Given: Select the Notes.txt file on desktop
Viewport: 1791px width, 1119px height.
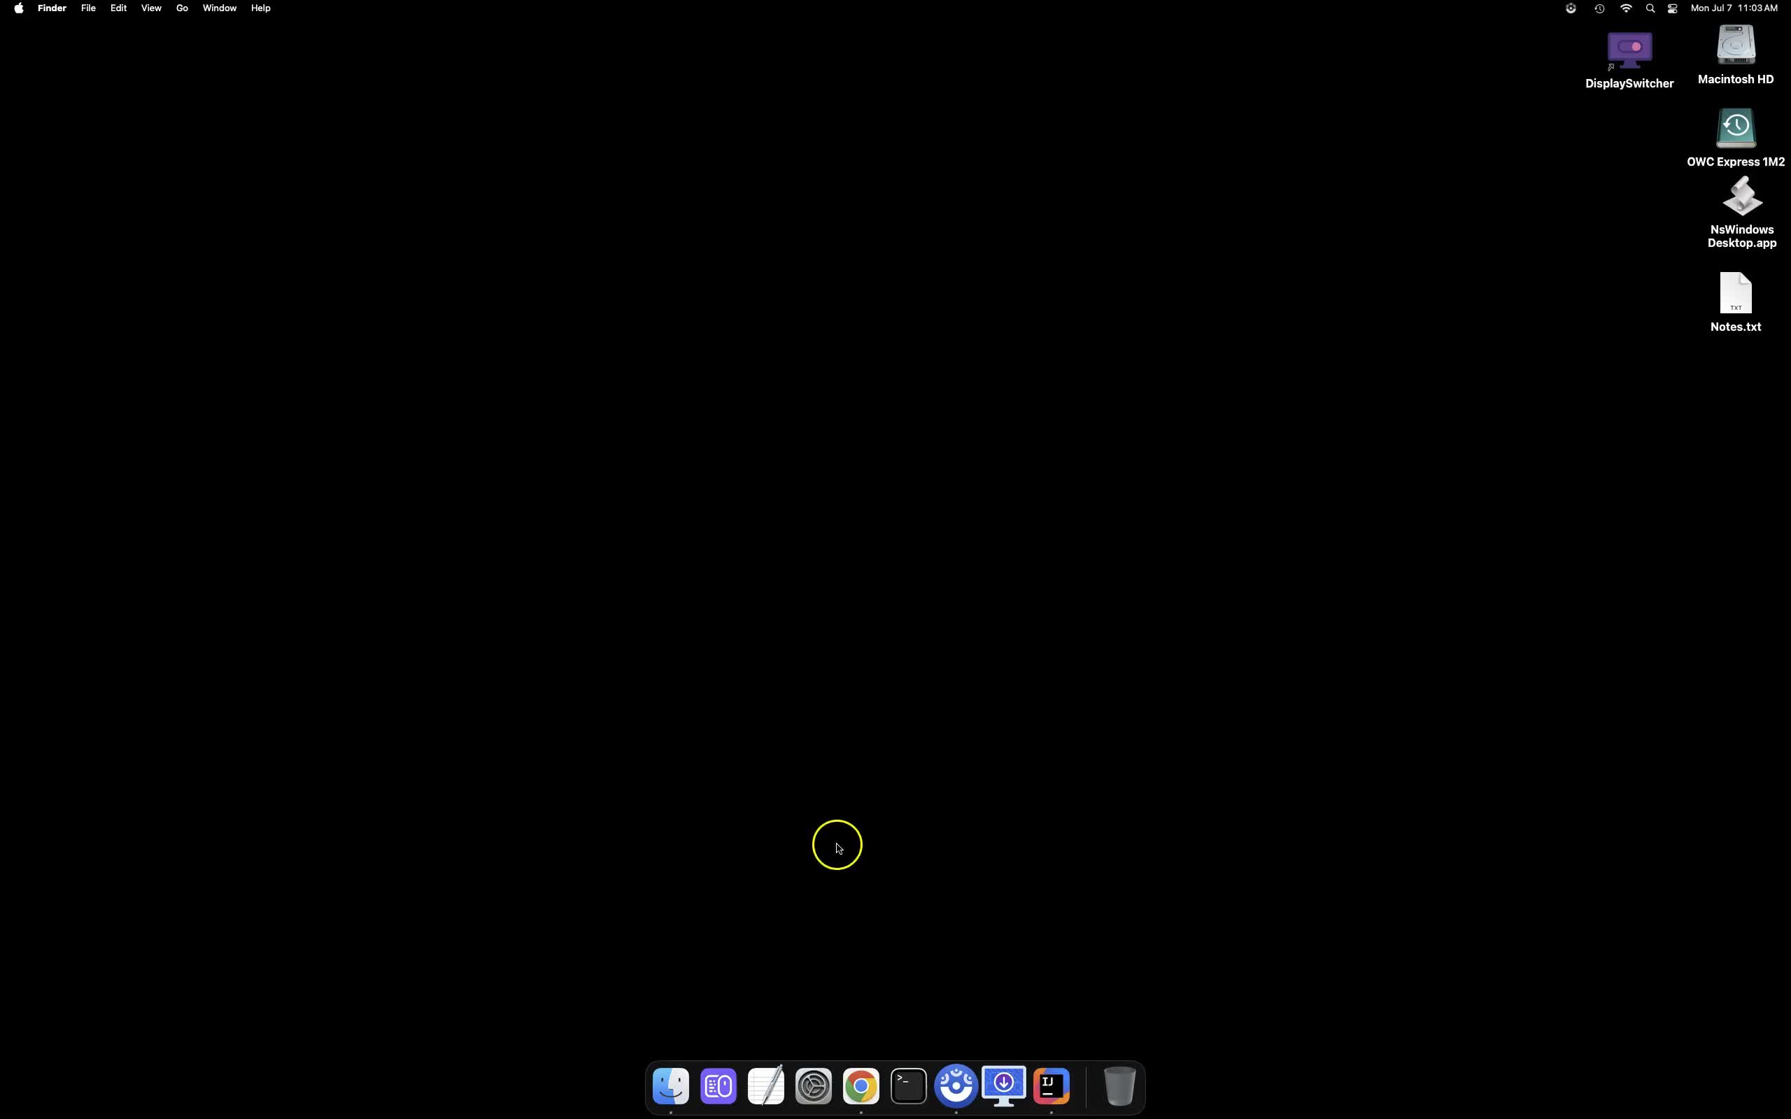Looking at the screenshot, I should tap(1736, 293).
